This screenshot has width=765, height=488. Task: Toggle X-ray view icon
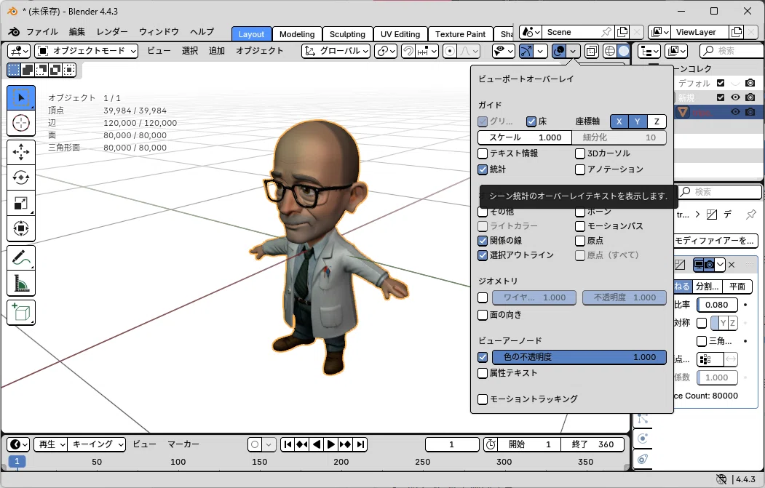tap(591, 51)
